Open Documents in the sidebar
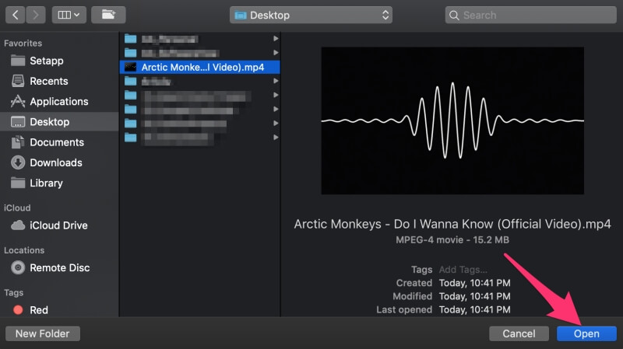The width and height of the screenshot is (623, 349). tap(60, 142)
